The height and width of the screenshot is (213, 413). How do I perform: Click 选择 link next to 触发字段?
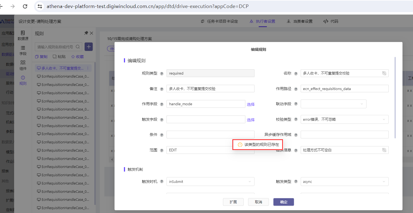(x=251, y=120)
